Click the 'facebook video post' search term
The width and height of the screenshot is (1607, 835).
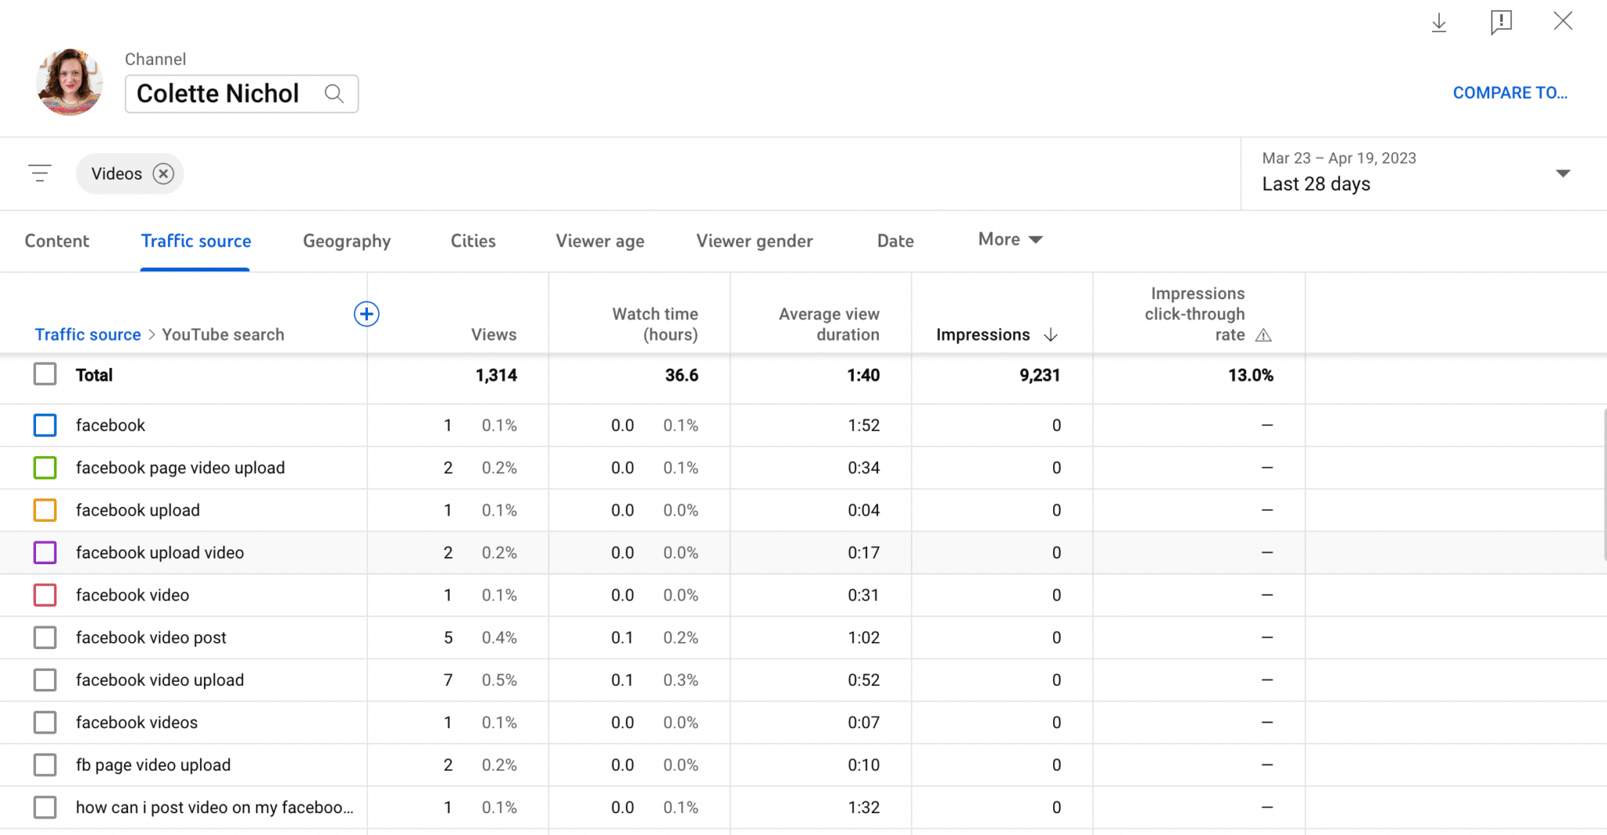151,637
